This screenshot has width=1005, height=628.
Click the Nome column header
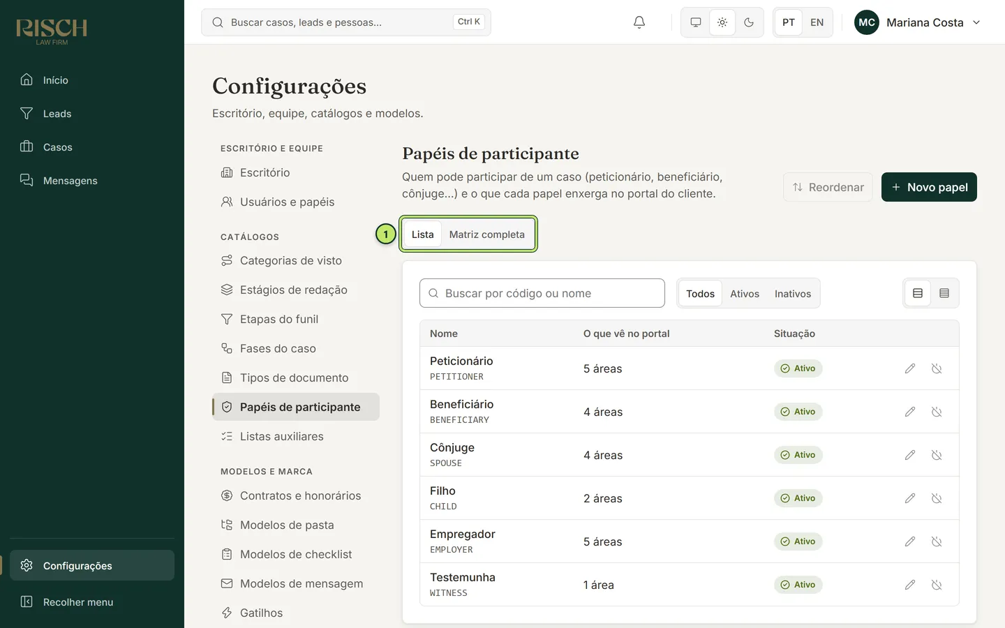pyautogui.click(x=444, y=334)
